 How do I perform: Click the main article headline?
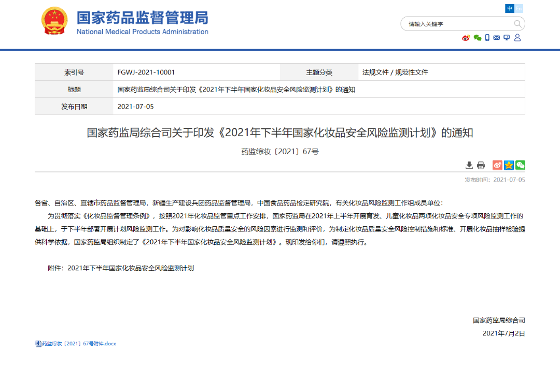coord(280,133)
